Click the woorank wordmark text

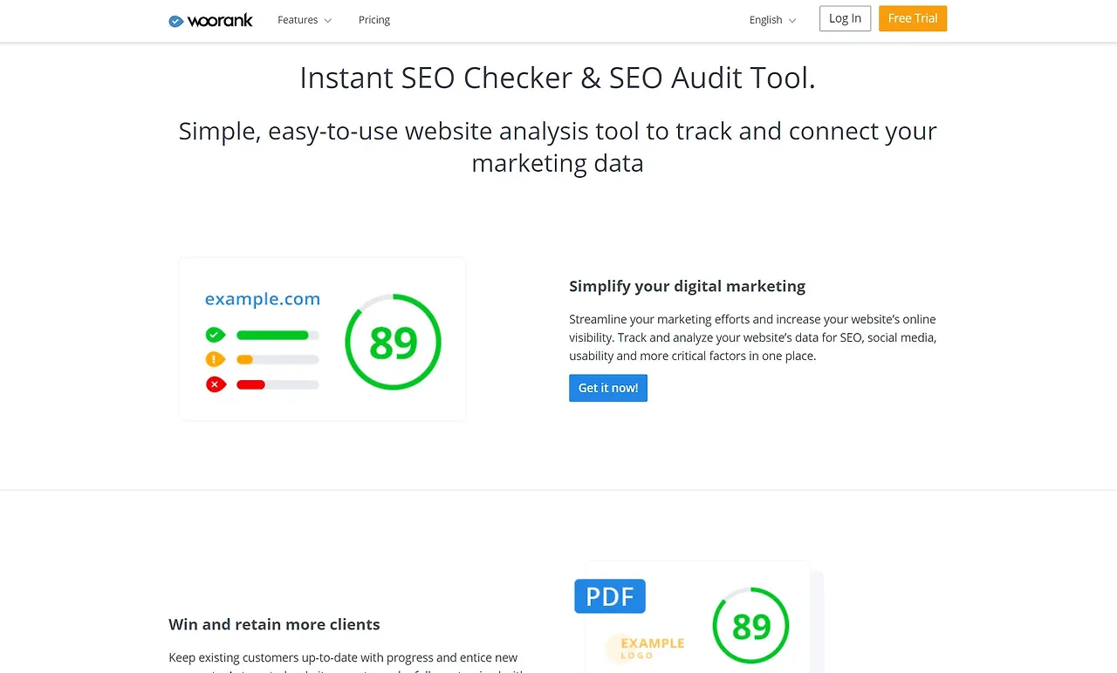tap(220, 21)
